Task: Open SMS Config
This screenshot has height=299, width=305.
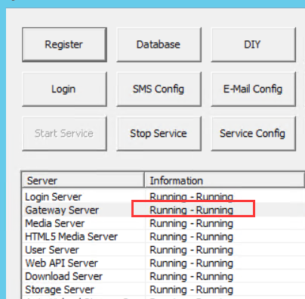Action: point(159,89)
